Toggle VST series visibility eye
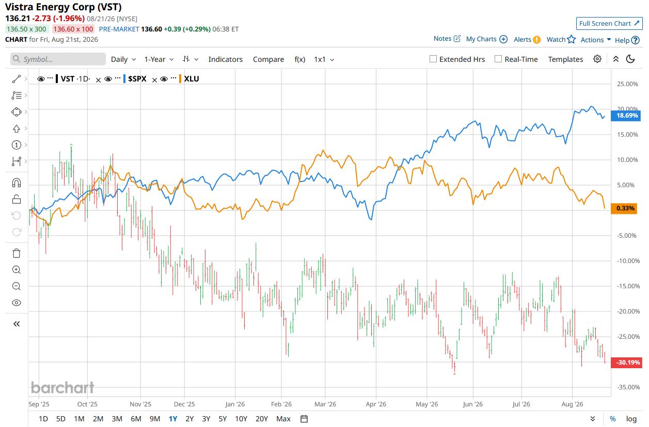The width and height of the screenshot is (649, 427). point(41,79)
